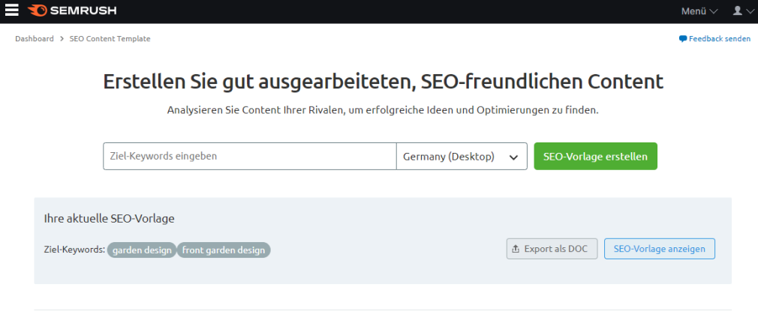Open the hamburger navigation menu
This screenshot has width=758, height=332.
[x=11, y=11]
